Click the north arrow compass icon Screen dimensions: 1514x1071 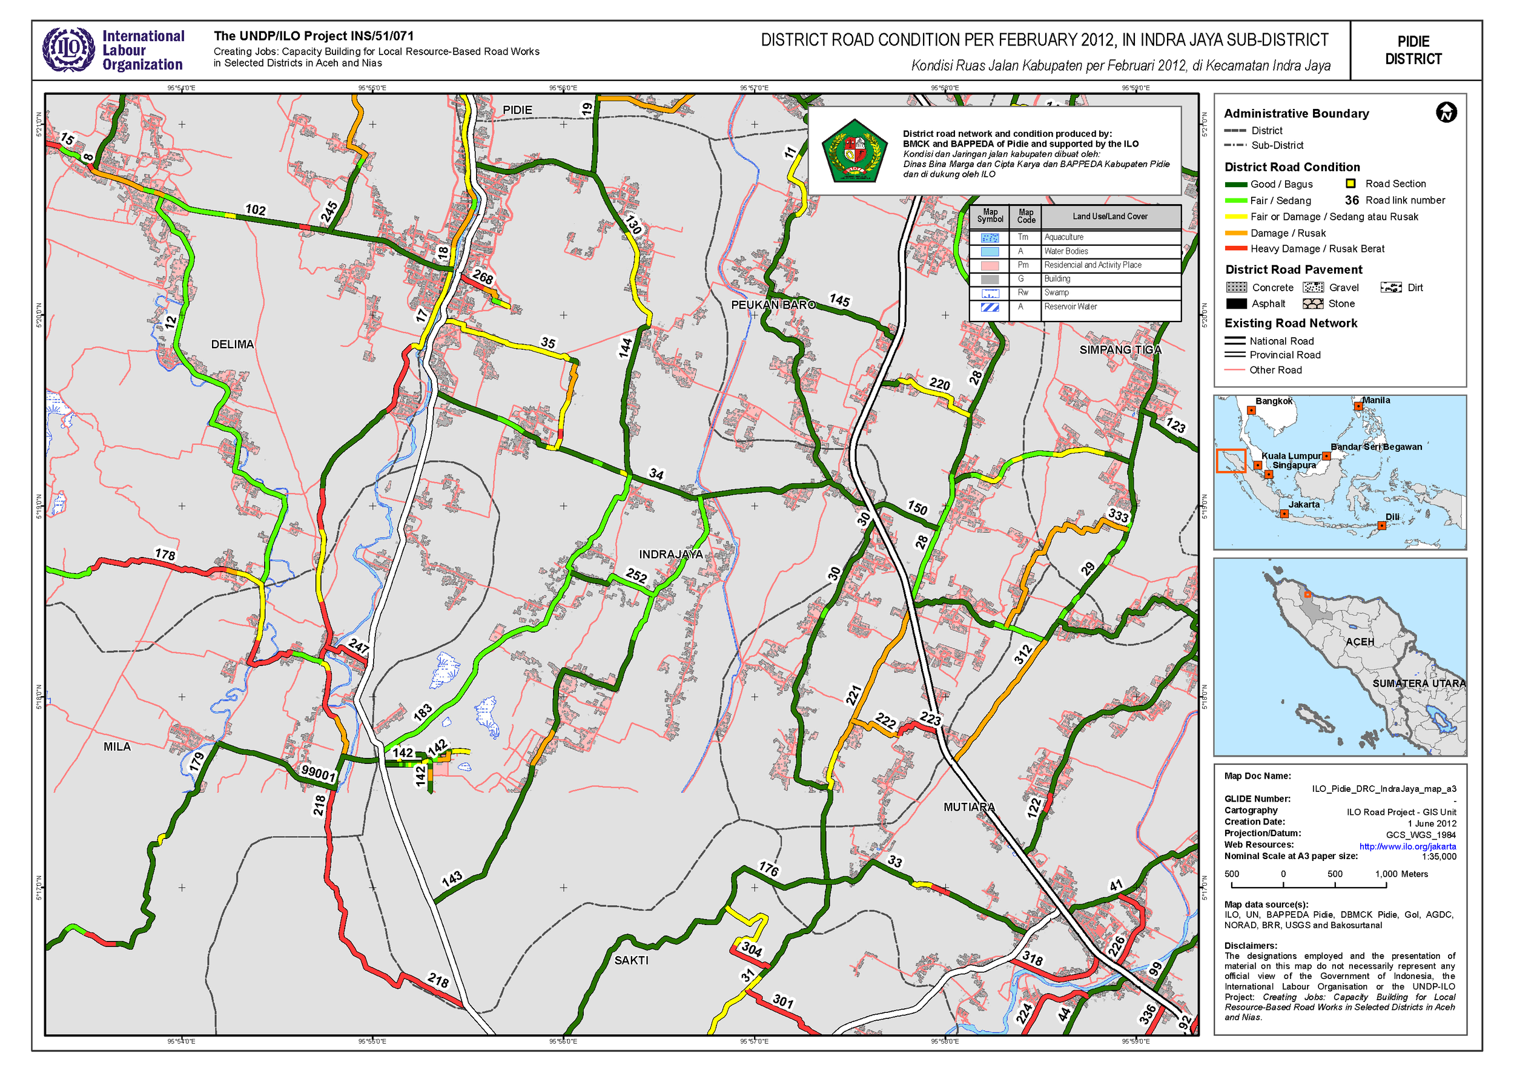1446,113
